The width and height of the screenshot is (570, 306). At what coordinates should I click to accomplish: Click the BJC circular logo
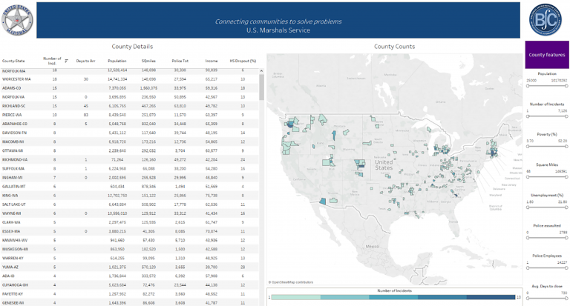545,20
